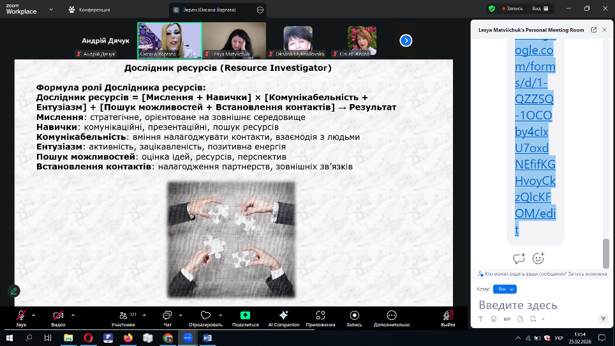Click the Дополнительно more options icon
615x346 pixels.
(x=392, y=316)
